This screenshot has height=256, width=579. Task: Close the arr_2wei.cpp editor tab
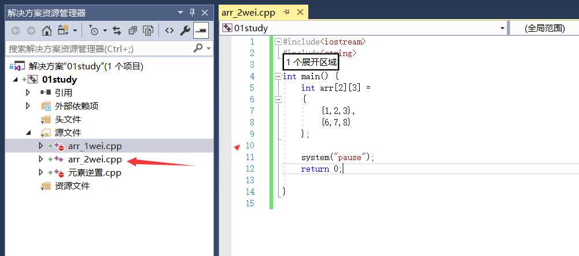pyautogui.click(x=300, y=13)
